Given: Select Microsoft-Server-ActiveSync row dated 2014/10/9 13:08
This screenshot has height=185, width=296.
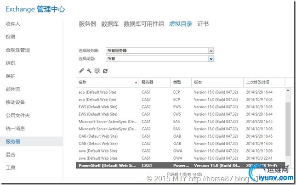Looking at the screenshot, I should click(x=181, y=129).
